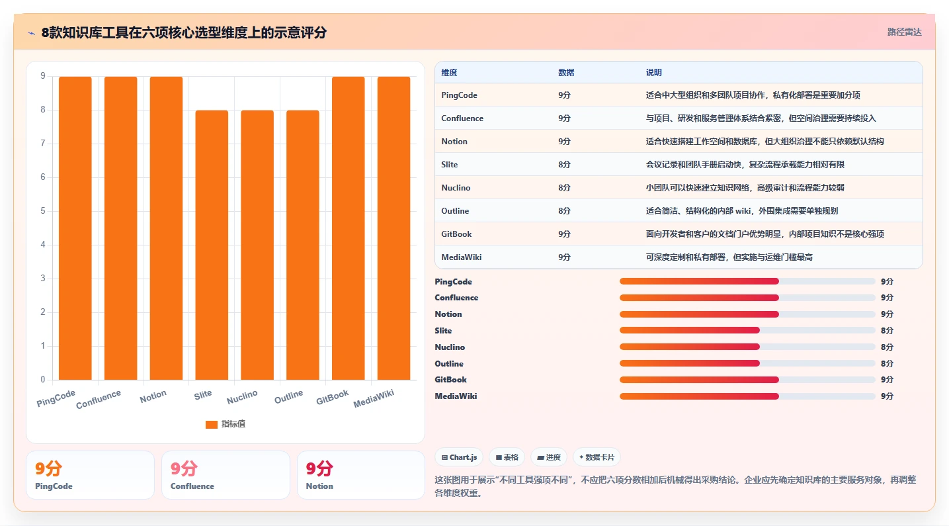Click the 说明 column header
The height and width of the screenshot is (526, 949).
click(x=653, y=73)
